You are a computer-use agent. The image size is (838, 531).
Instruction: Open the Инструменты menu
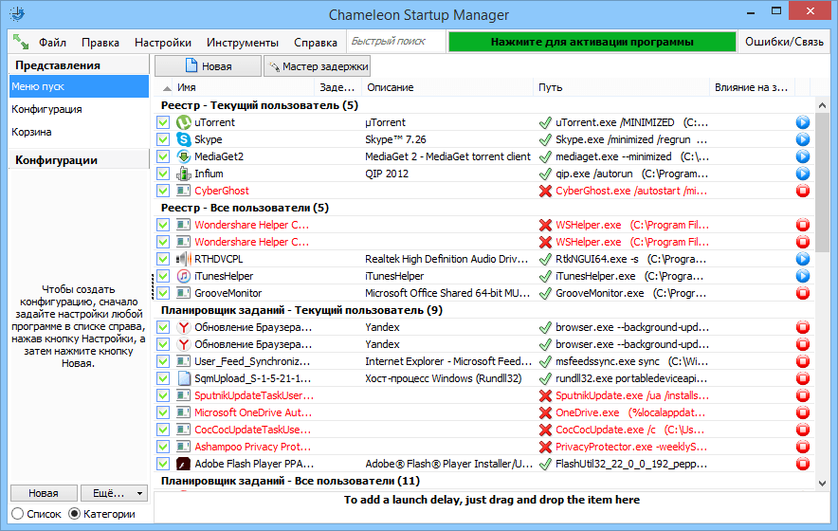click(x=243, y=43)
